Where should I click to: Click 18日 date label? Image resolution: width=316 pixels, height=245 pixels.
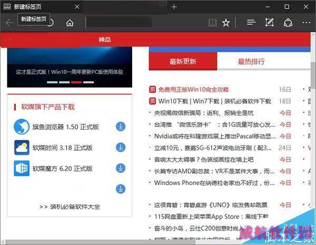click(x=285, y=101)
